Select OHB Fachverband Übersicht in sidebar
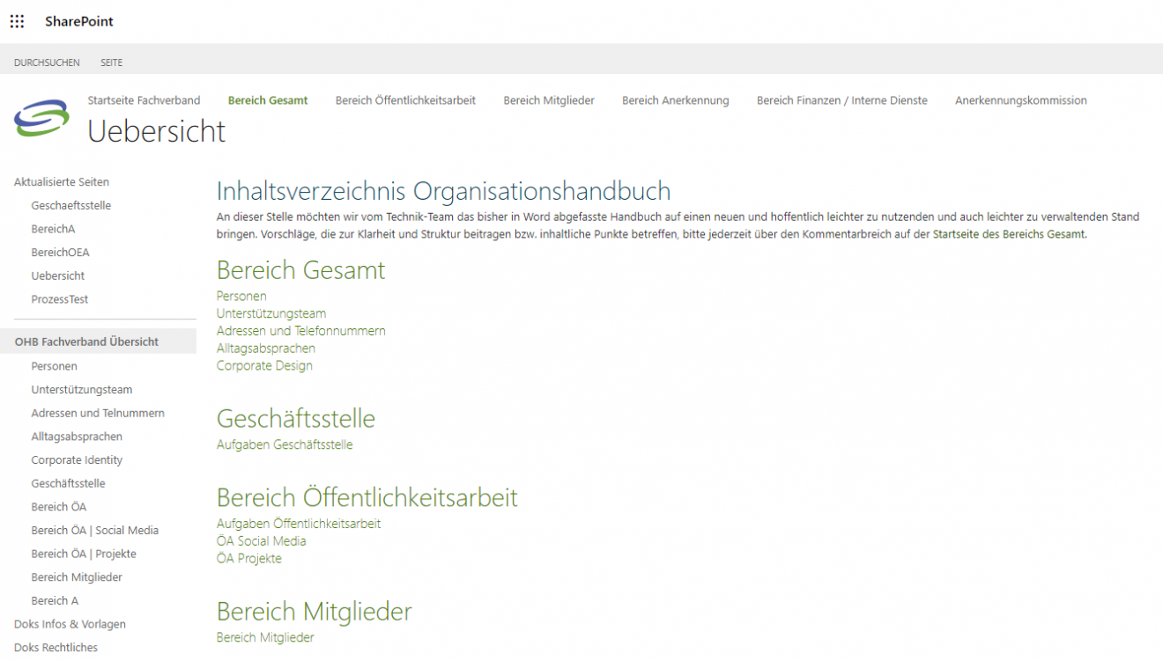 coord(98,342)
